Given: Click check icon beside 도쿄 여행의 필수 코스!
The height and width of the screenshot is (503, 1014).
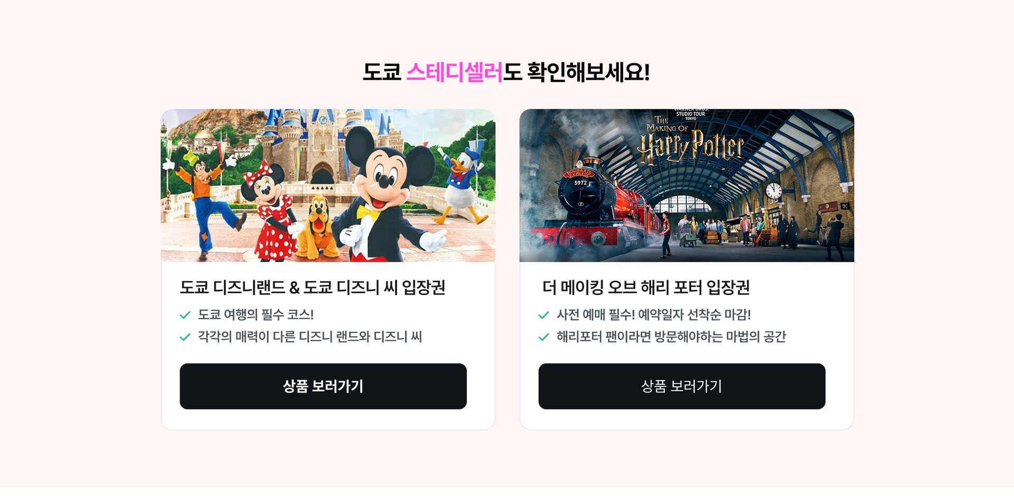Looking at the screenshot, I should [x=185, y=315].
